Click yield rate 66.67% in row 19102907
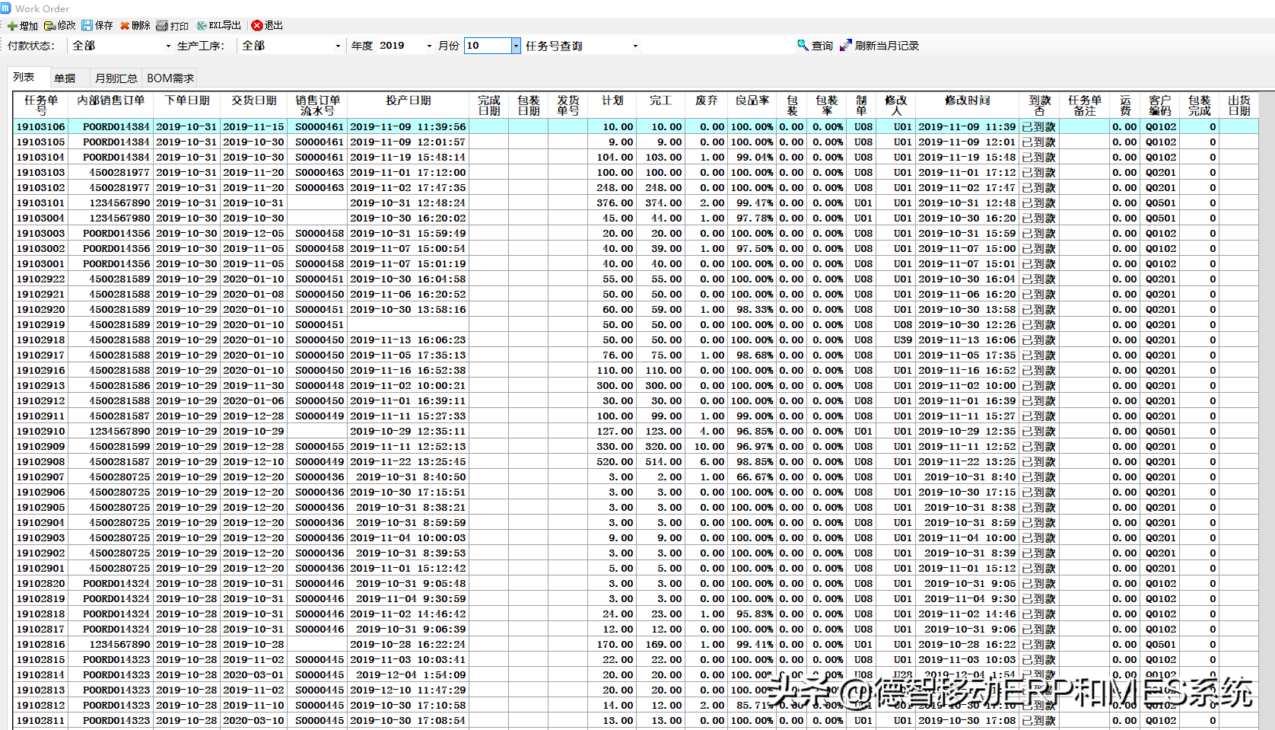 (752, 477)
